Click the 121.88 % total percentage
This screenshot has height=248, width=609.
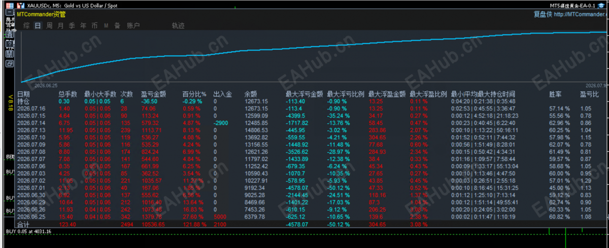tap(194, 224)
